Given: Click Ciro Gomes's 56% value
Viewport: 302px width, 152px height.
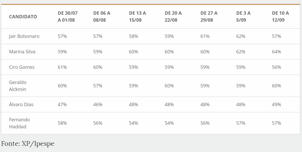Looking at the screenshot, I should pos(276,67).
